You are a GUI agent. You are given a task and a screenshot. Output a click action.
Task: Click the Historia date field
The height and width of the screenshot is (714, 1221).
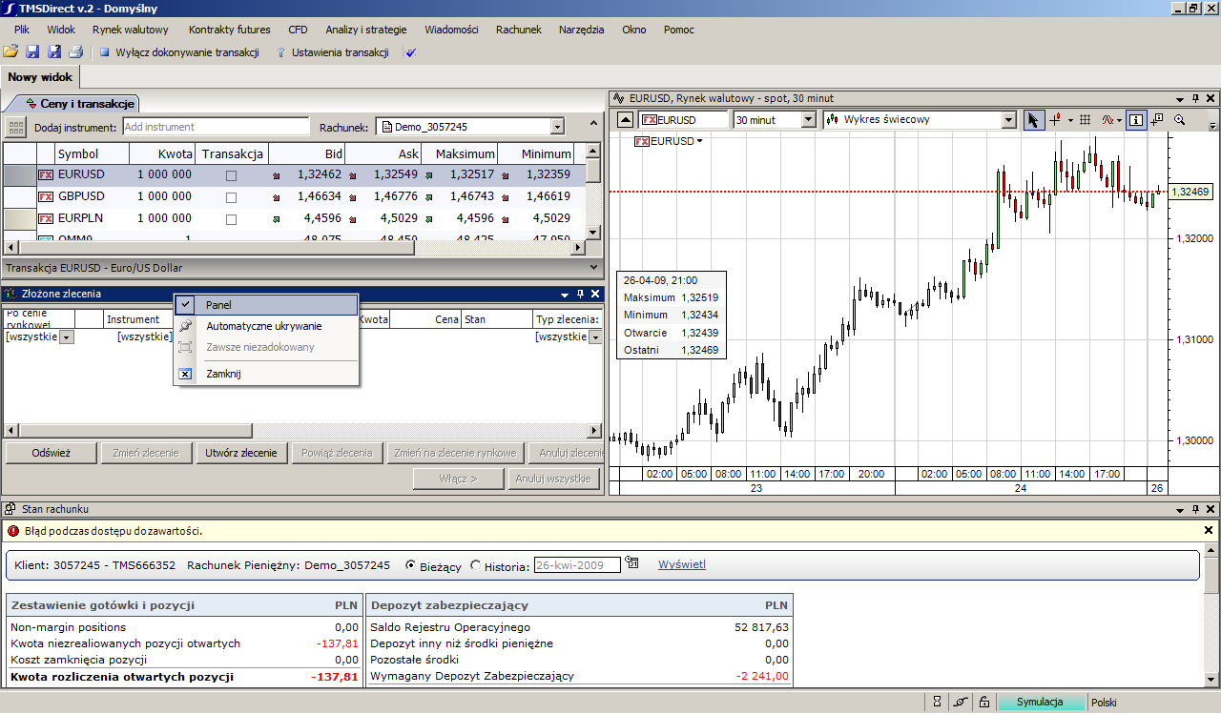(x=577, y=565)
